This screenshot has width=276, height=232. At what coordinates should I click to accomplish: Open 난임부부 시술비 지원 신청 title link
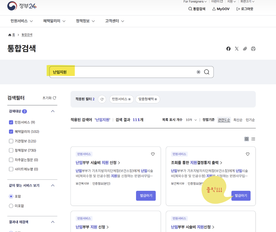click(98, 163)
